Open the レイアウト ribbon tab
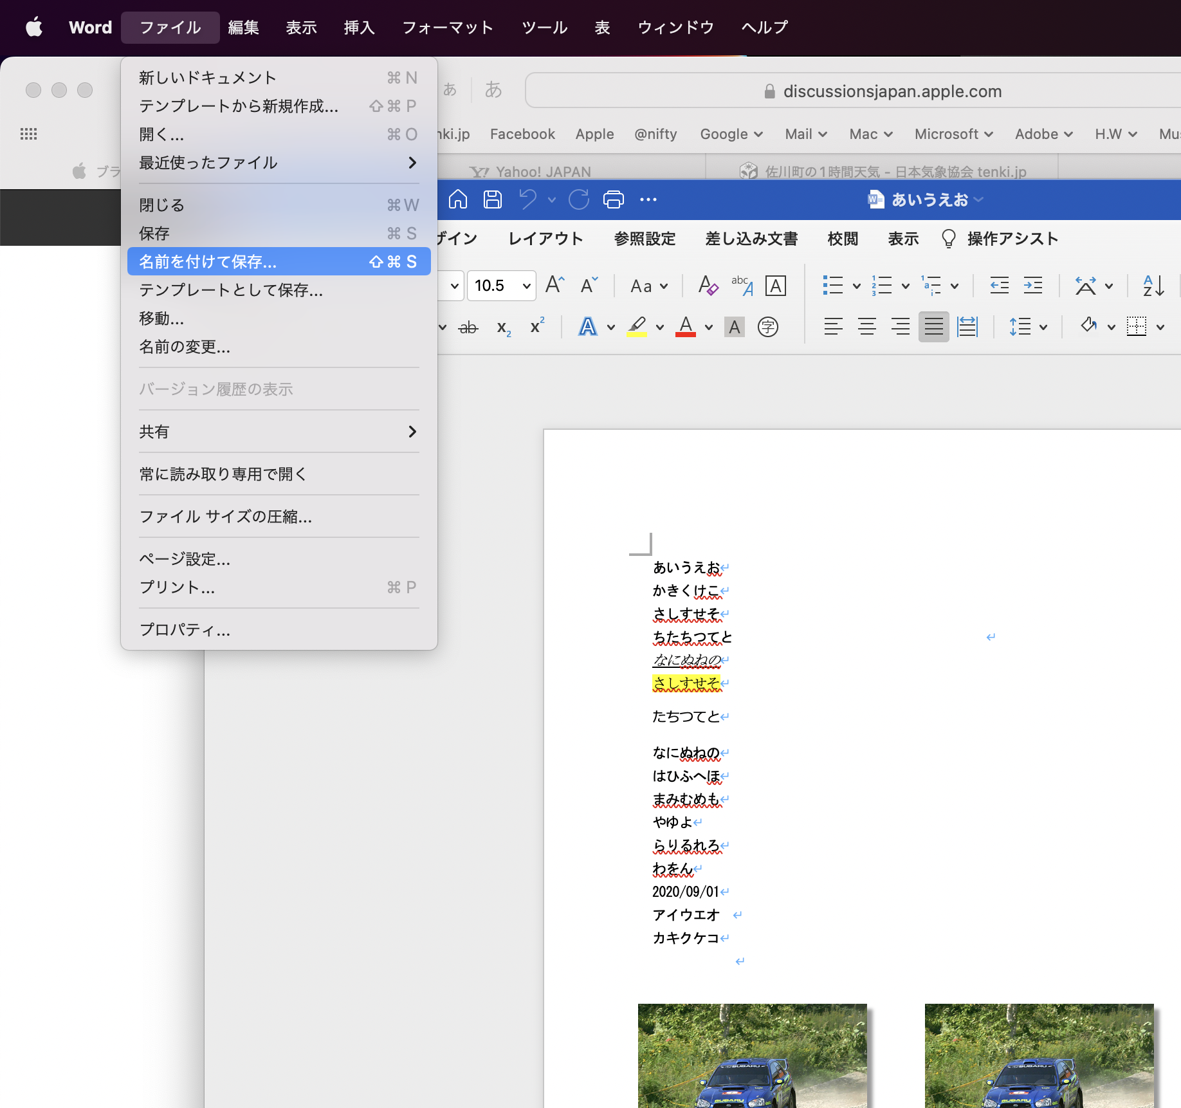Screen dimensions: 1181x1108 (x=545, y=239)
